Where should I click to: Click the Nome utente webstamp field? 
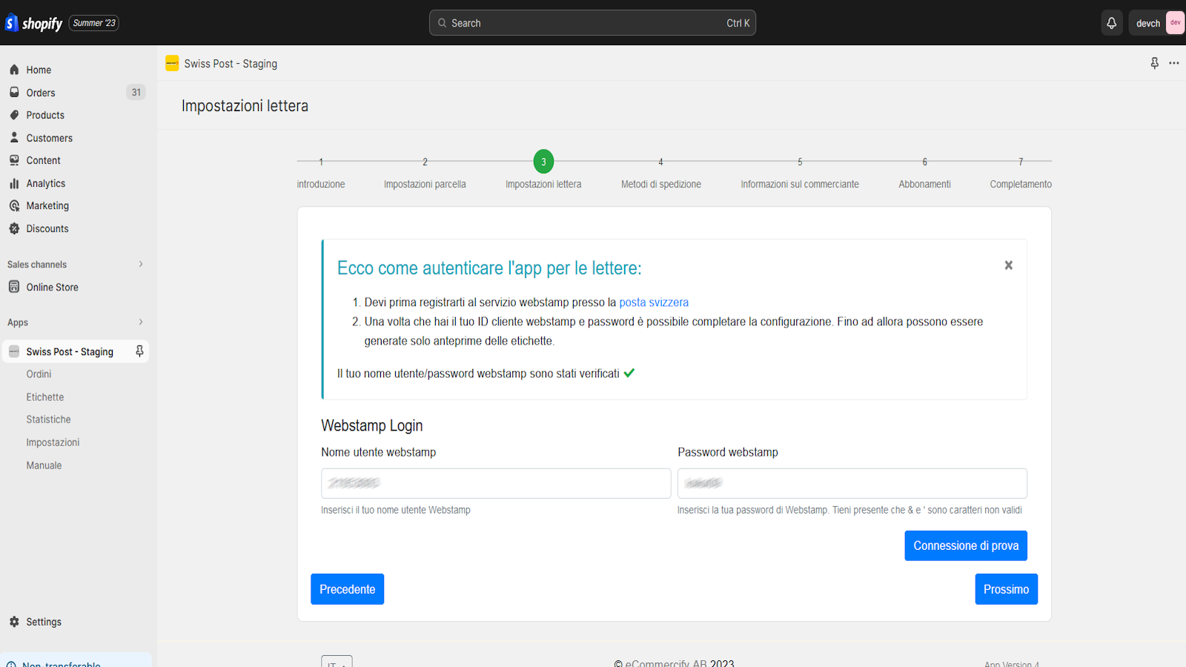pos(496,483)
